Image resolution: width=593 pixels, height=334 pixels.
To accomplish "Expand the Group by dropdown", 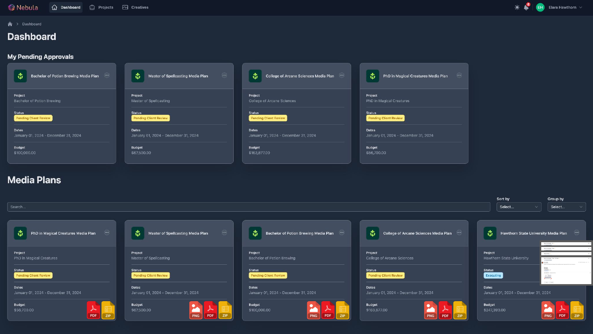I will (x=566, y=207).
